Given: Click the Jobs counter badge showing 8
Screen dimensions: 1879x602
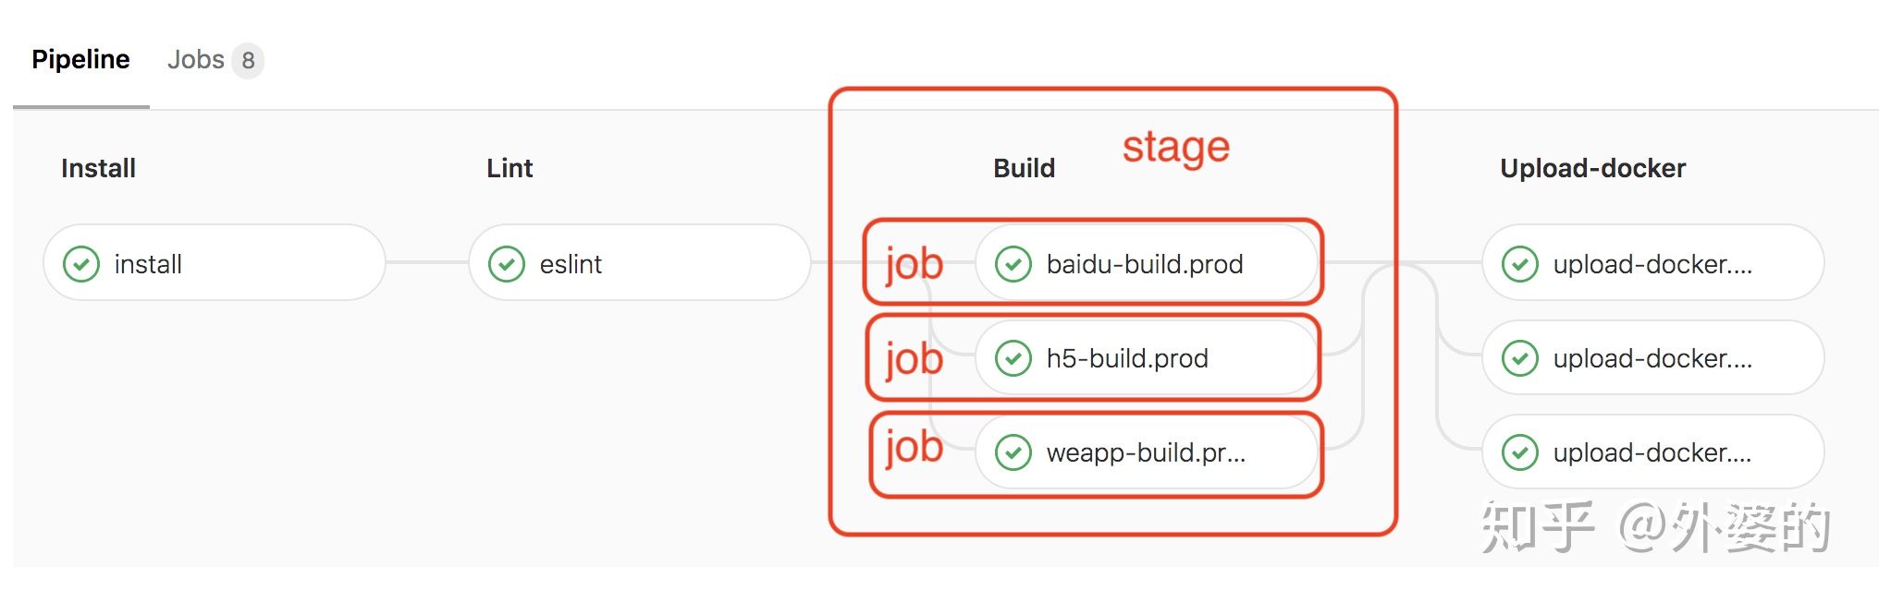Looking at the screenshot, I should 248,59.
